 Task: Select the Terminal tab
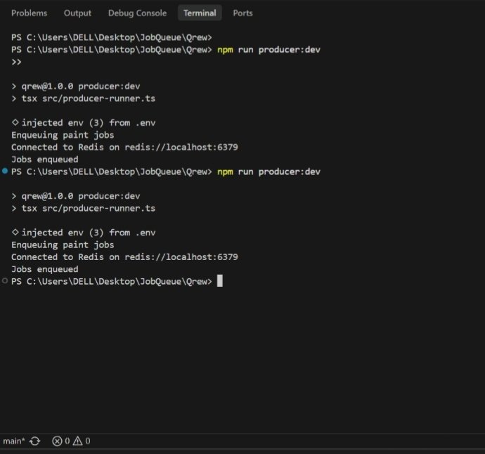point(200,13)
